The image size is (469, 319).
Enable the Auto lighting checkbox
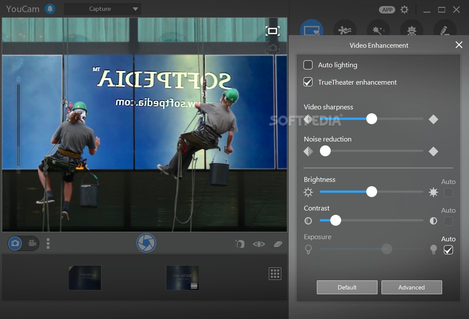(x=308, y=65)
